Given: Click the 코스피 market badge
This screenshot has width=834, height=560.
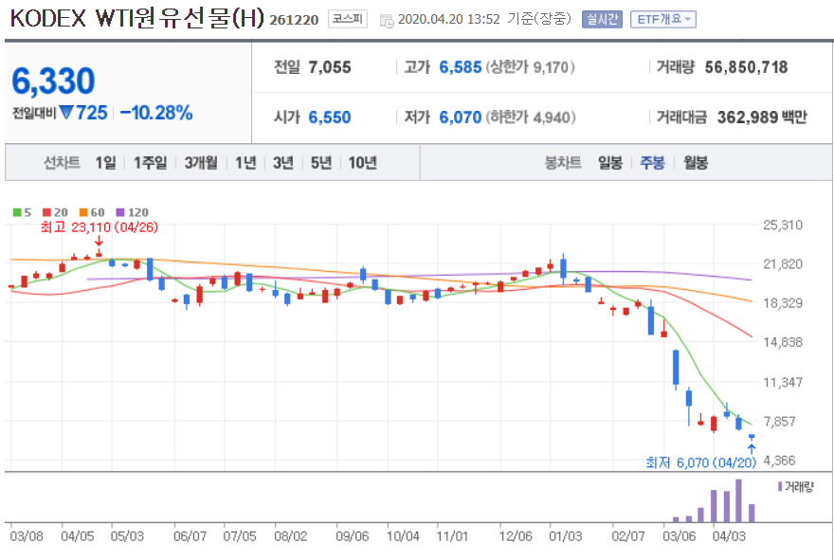Looking at the screenshot, I should [x=347, y=19].
